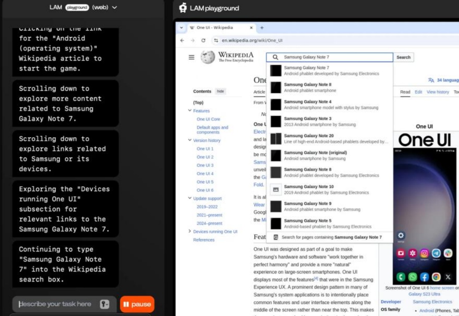The image size is (459, 316).
Task: Select Samsung Galaxy Note II suggestion
Action: pos(330,87)
